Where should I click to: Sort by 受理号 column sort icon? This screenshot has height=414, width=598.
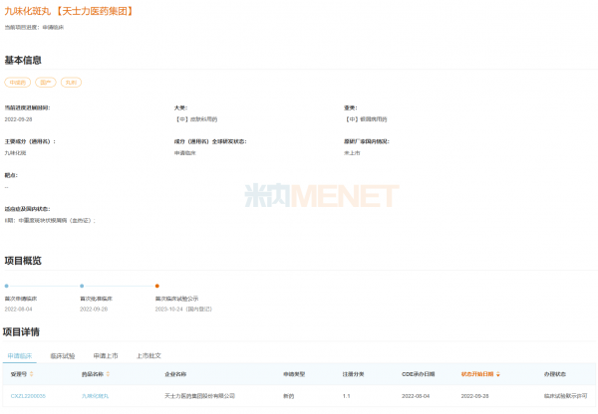click(x=31, y=375)
